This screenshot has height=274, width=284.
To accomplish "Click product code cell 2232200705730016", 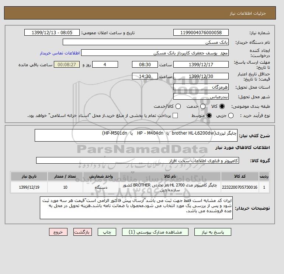I will (x=240, y=187).
